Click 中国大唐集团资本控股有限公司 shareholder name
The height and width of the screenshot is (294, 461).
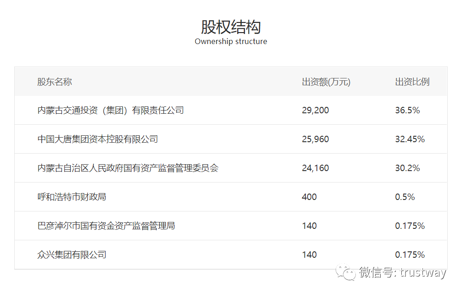click(98, 139)
